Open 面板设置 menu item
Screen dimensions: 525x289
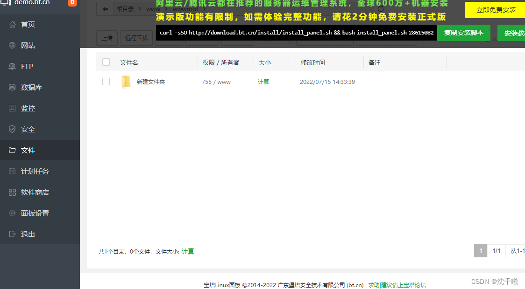40,213
